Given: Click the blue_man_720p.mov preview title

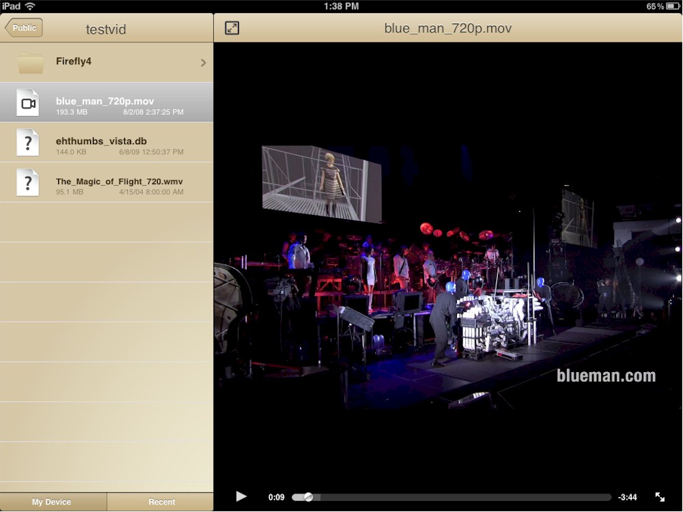Looking at the screenshot, I should pos(448,28).
